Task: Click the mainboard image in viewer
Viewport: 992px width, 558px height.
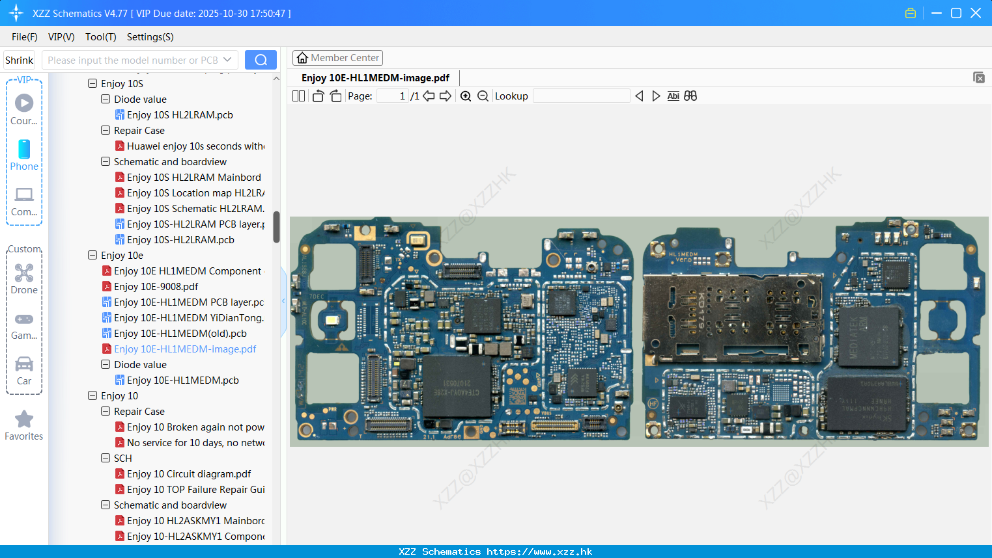Action: click(x=639, y=332)
